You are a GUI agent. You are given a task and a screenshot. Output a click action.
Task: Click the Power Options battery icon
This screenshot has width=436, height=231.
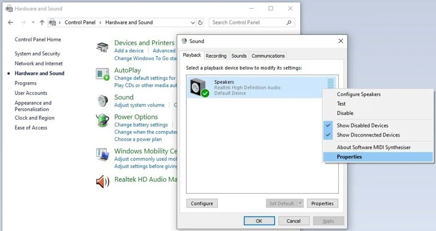point(103,121)
